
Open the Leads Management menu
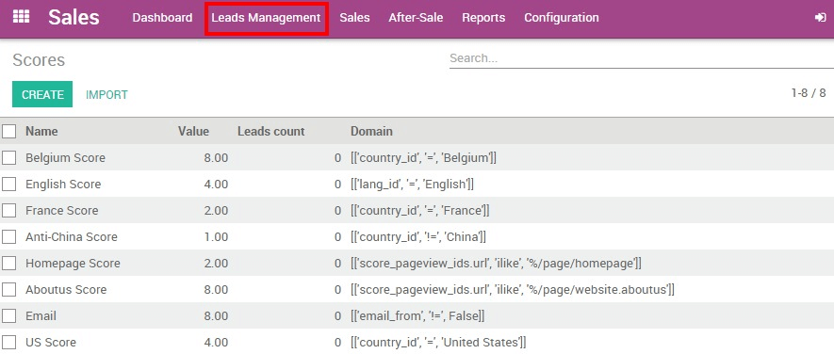266,18
